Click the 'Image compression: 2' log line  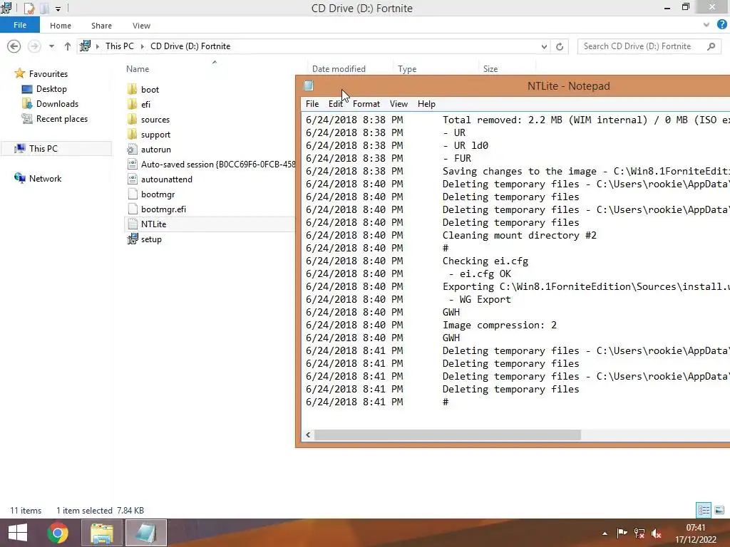pos(499,325)
